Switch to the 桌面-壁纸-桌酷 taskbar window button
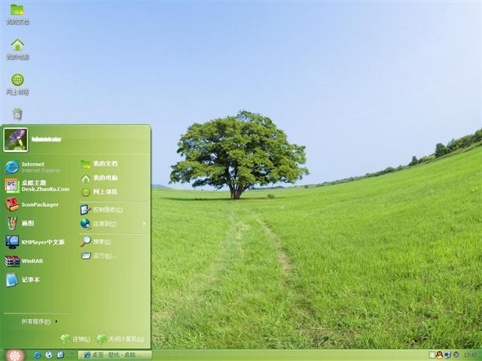This screenshot has width=482, height=361. tap(114, 355)
